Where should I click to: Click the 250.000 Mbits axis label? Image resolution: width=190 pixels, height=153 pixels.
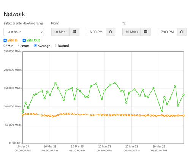click(13, 52)
